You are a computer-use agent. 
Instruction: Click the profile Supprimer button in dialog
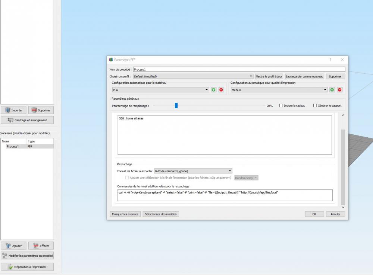(335, 76)
